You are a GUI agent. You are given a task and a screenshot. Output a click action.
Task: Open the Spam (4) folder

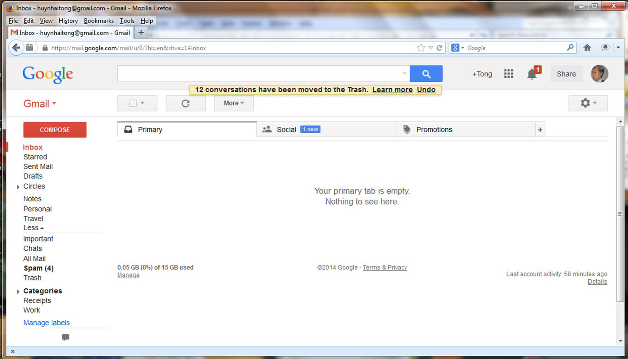click(x=38, y=268)
